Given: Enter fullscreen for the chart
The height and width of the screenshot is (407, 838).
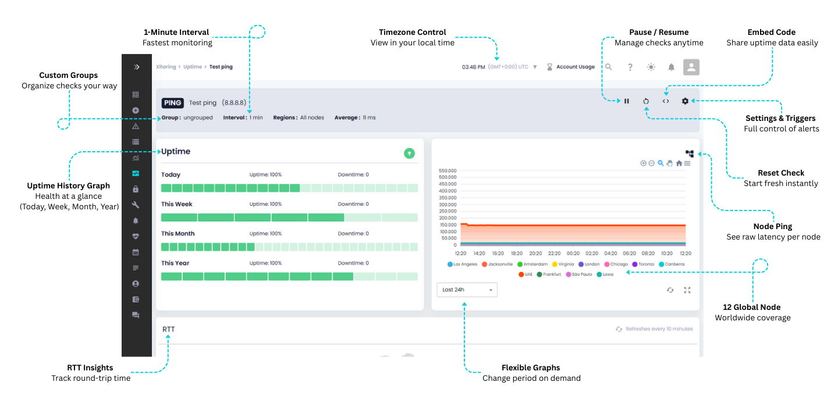Looking at the screenshot, I should point(687,290).
